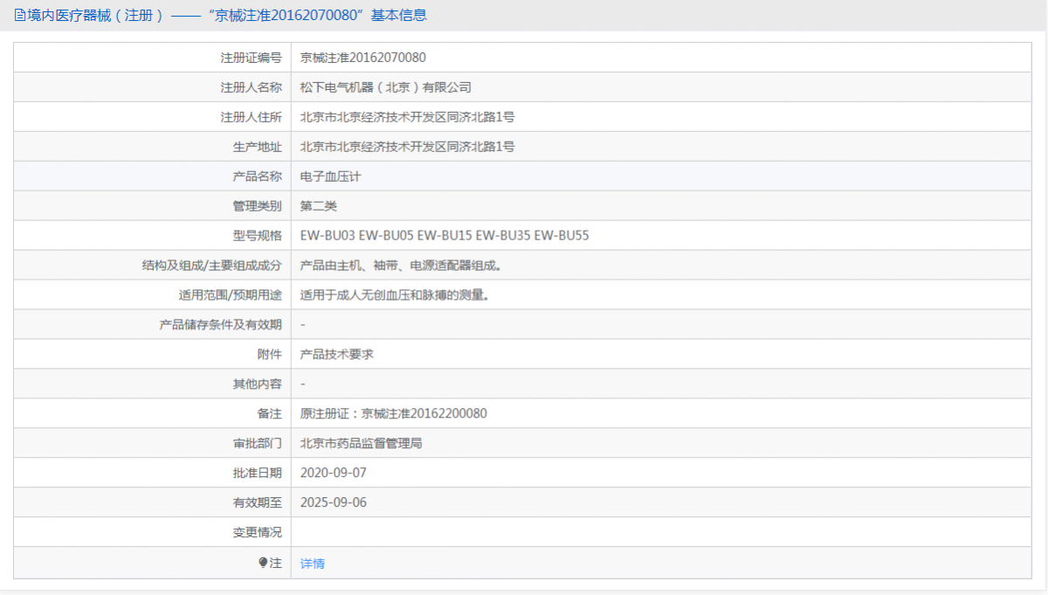Screen dimensions: 1048x595
Task: Select the 批准日期 label
Action: (x=258, y=474)
